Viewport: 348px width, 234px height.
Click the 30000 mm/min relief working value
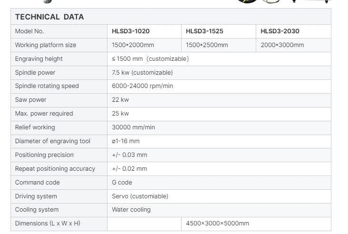tap(134, 127)
